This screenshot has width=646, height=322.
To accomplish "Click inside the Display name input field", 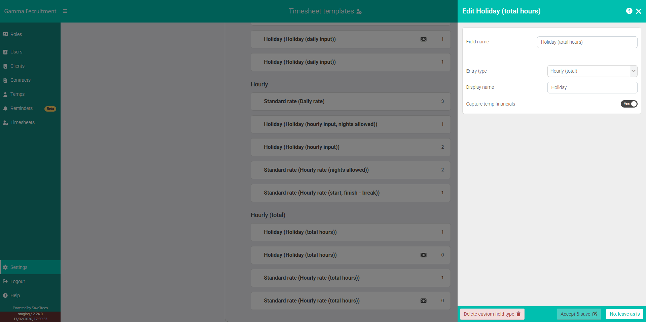I will pos(592,87).
